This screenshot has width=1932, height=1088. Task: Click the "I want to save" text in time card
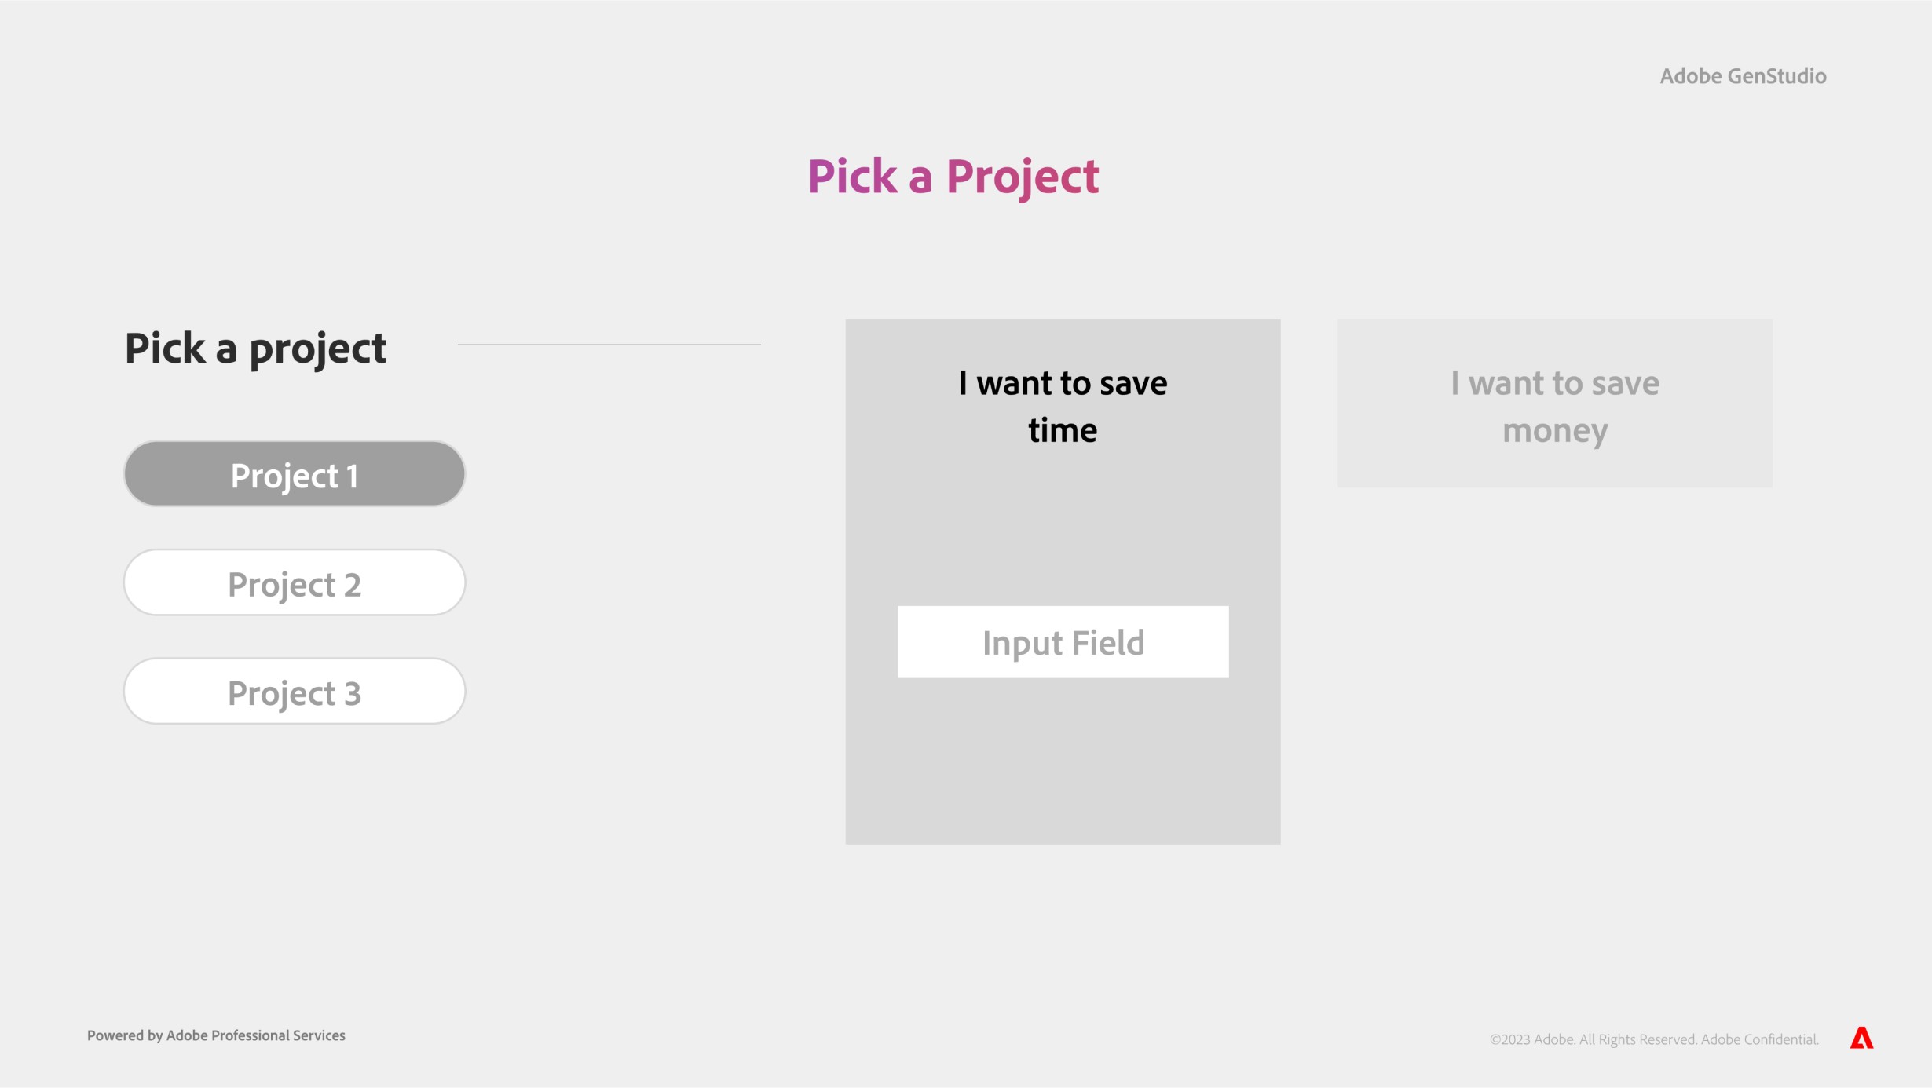click(x=1063, y=384)
